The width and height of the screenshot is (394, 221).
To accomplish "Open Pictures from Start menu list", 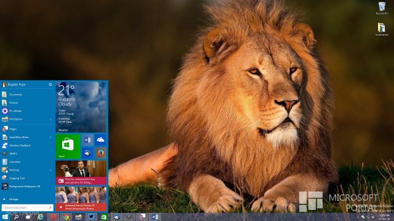I will [27, 103].
